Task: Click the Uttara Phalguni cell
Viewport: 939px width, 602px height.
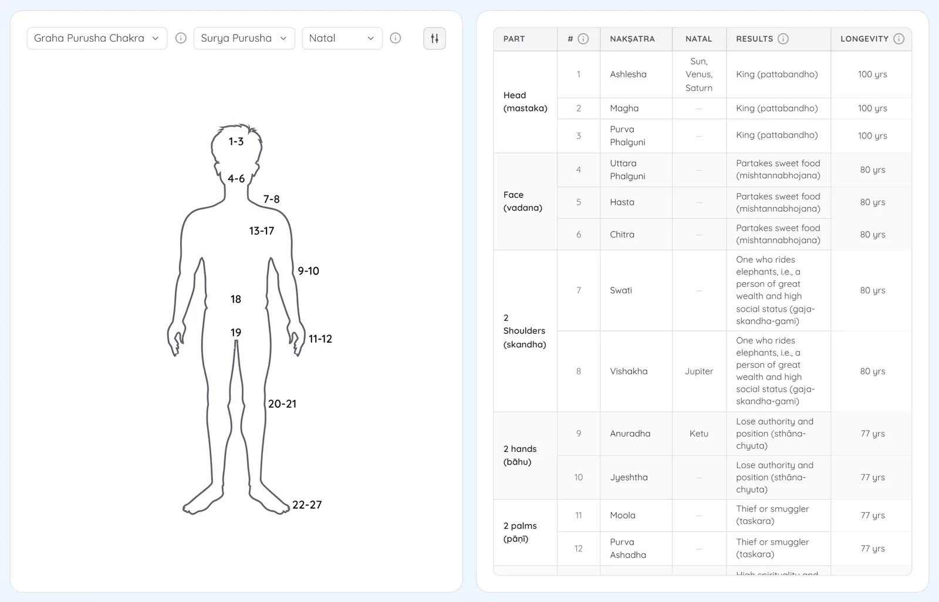Action: [x=636, y=170]
